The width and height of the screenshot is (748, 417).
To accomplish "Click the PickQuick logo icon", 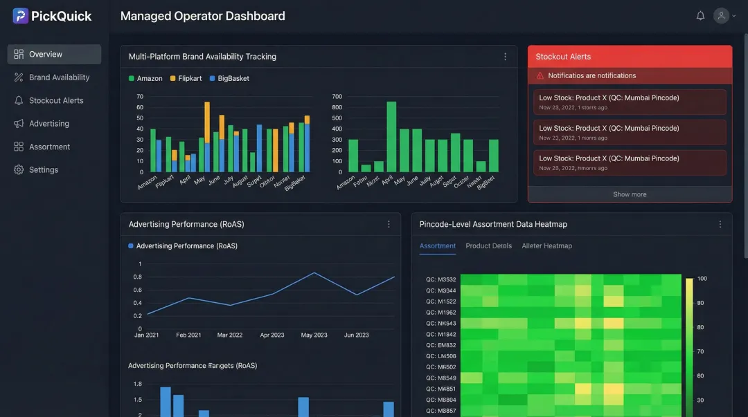I will pos(19,15).
